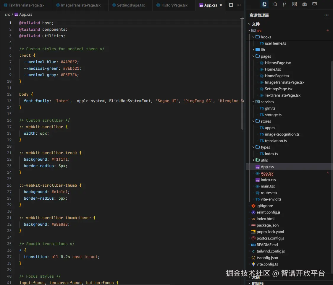
Task: Open App.tsx in the file tree
Action: [267, 173]
